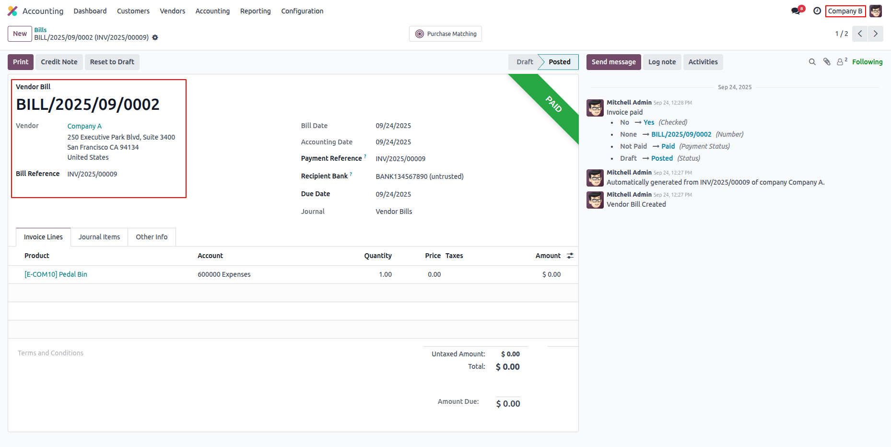891x447 pixels.
Task: Click the Terms and Conditions field
Action: pyautogui.click(x=50, y=353)
